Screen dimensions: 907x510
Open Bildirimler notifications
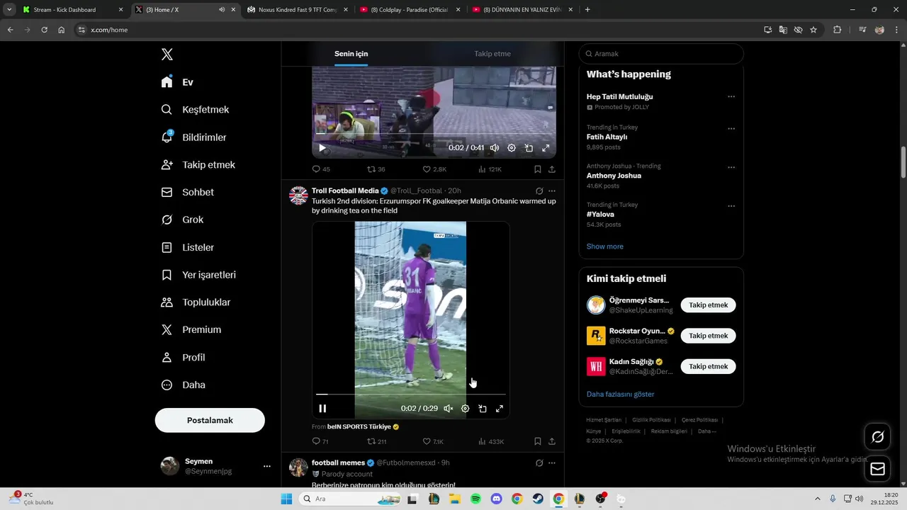tap(193, 137)
